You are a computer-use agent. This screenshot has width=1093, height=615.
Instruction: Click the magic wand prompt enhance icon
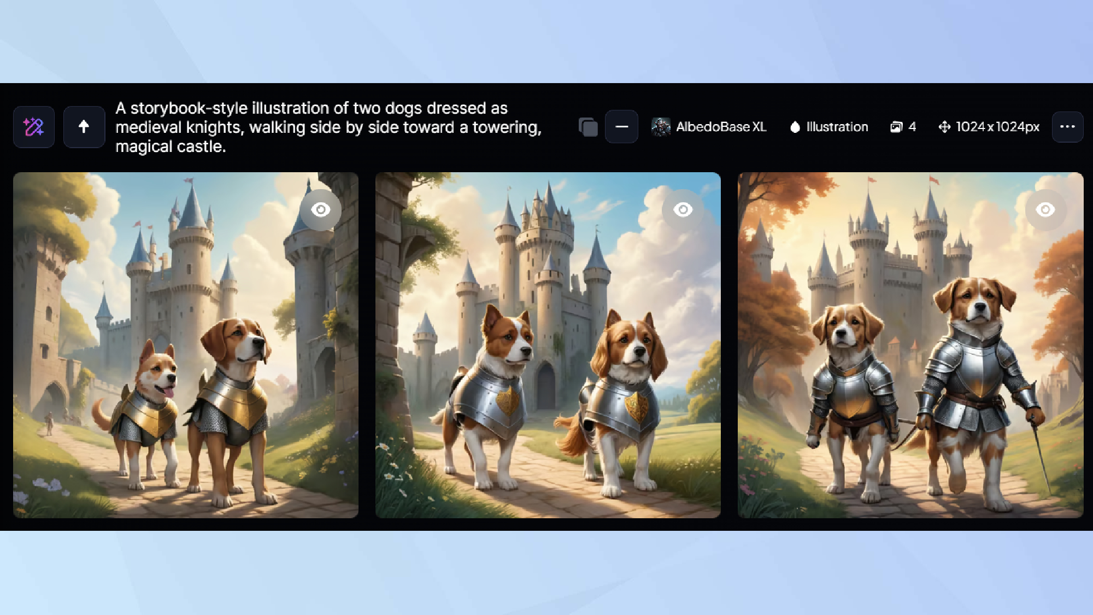[34, 127]
